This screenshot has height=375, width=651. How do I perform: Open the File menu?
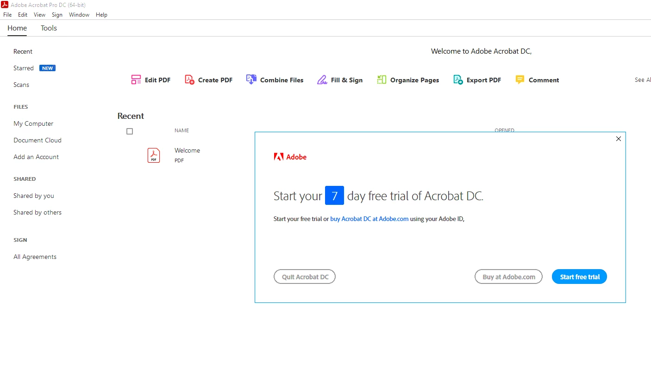coord(7,15)
